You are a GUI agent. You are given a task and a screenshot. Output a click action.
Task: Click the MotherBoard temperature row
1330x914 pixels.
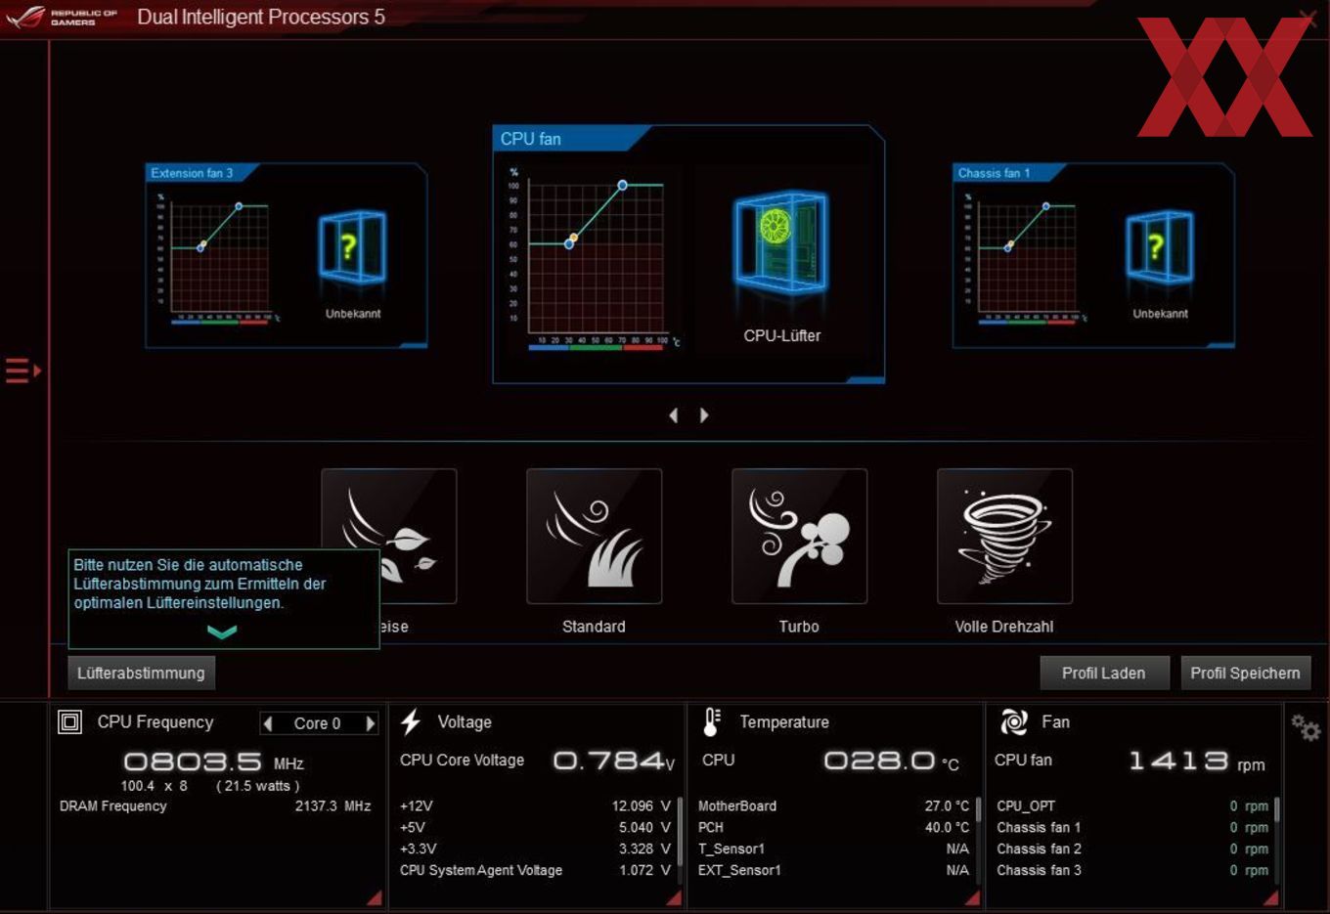[x=833, y=806]
